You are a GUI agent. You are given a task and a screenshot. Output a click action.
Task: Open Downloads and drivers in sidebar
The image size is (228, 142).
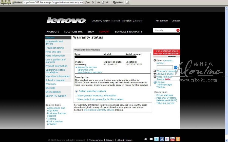pos(54,43)
